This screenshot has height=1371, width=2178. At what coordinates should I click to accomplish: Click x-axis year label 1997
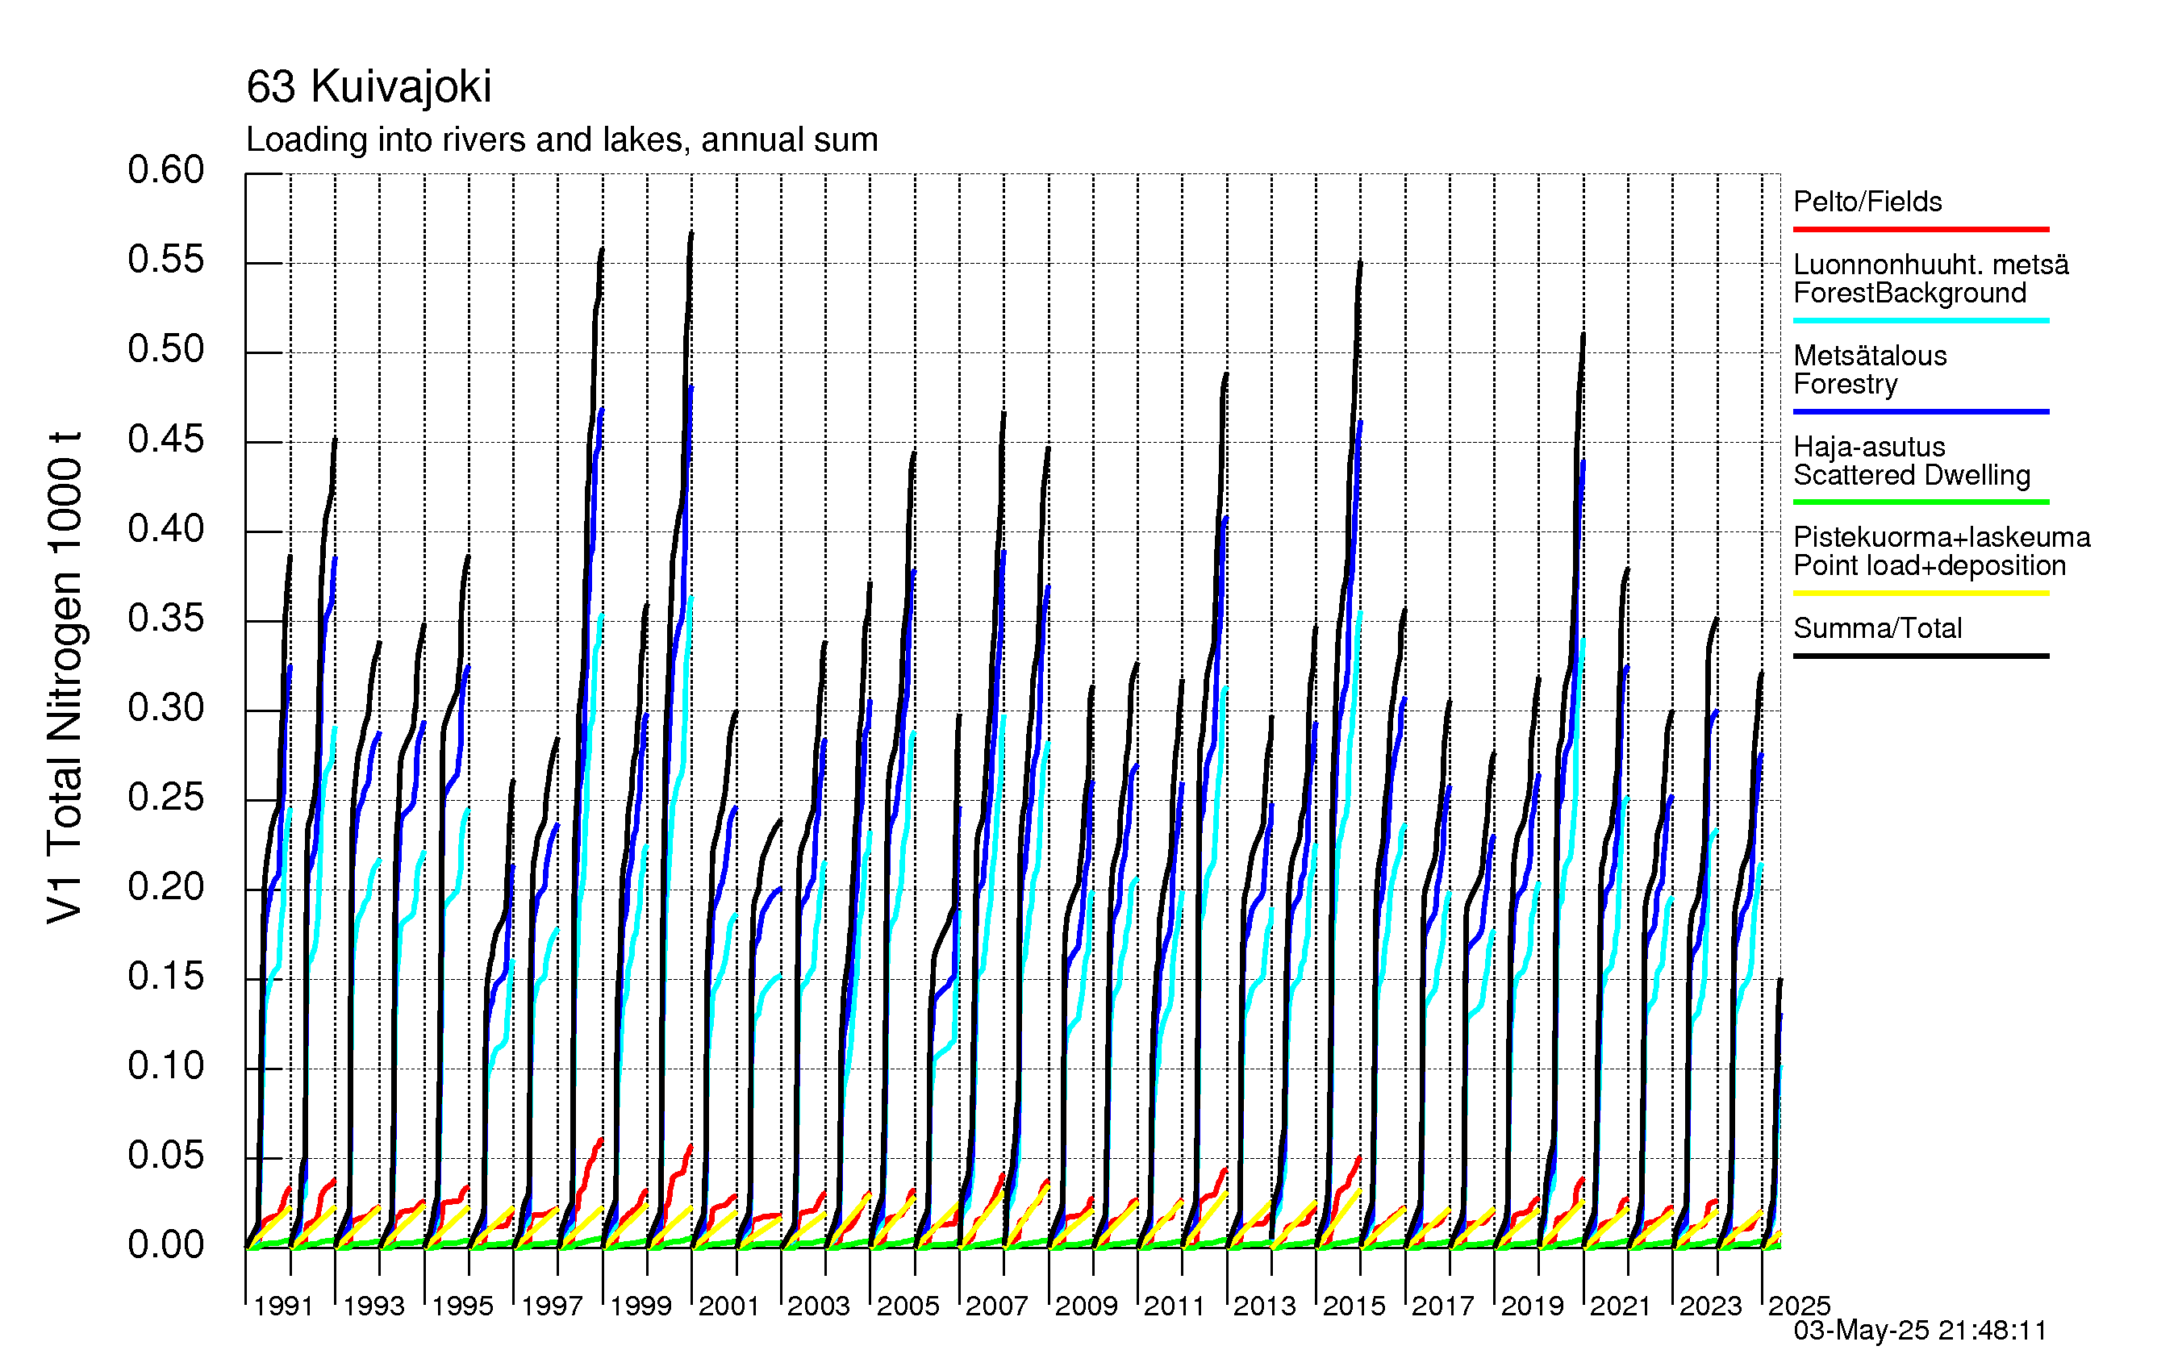tap(552, 1306)
